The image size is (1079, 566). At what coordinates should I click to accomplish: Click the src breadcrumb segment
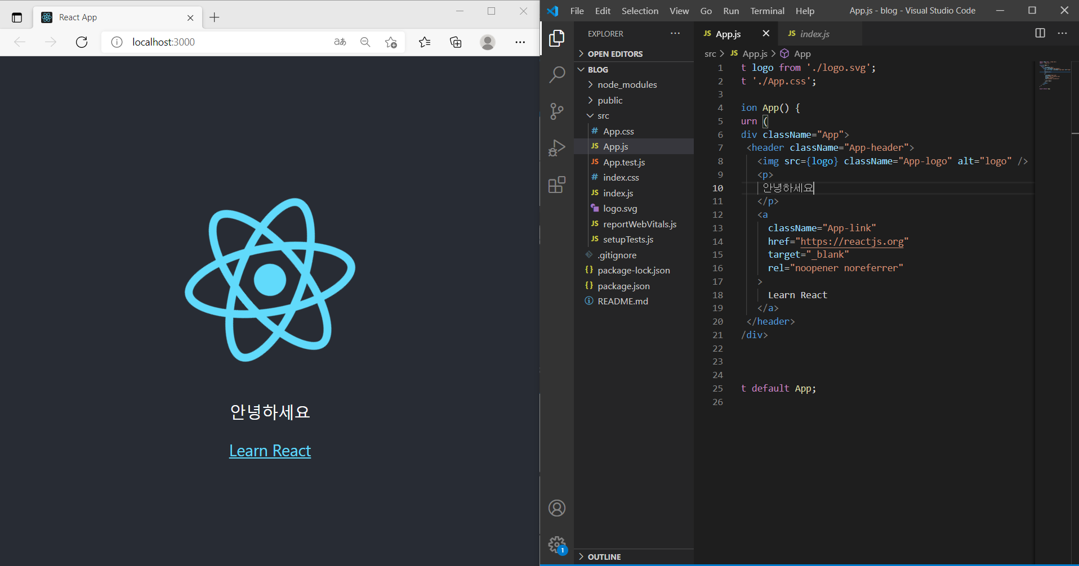710,54
